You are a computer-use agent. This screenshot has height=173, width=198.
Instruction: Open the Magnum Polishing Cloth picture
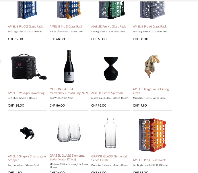click(152, 66)
